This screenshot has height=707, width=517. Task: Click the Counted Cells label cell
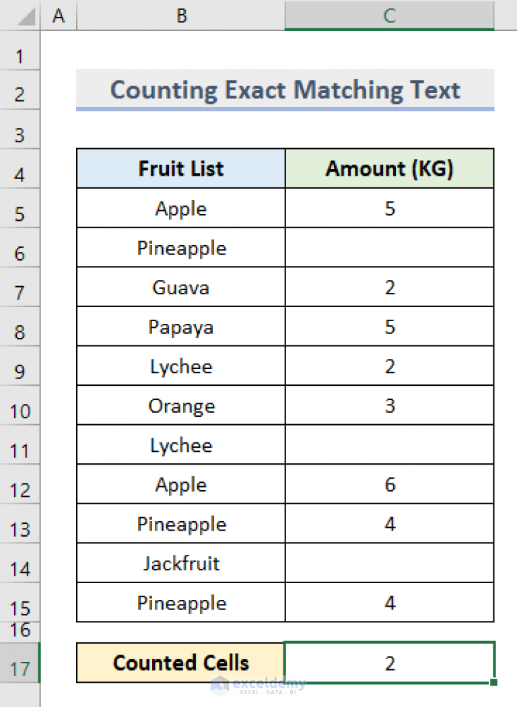(181, 663)
